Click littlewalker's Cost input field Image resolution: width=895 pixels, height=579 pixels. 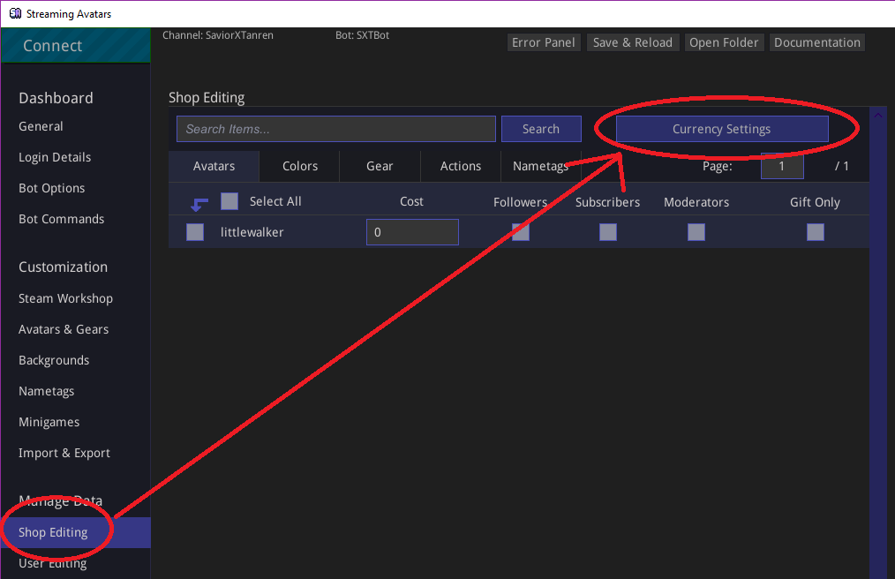pos(411,232)
